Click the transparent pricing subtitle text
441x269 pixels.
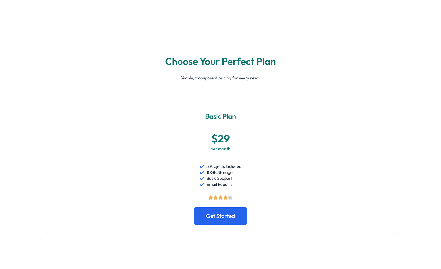click(220, 78)
